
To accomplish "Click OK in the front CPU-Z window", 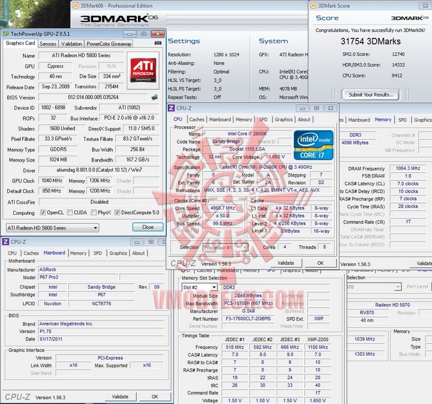I will point(320,263).
